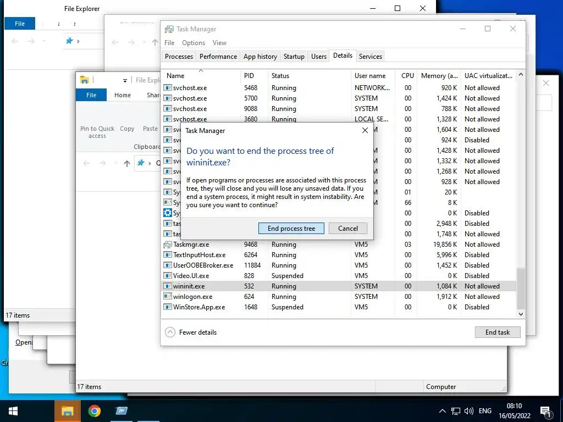
Task: Cancel the end process tree dialog
Action: pos(347,229)
